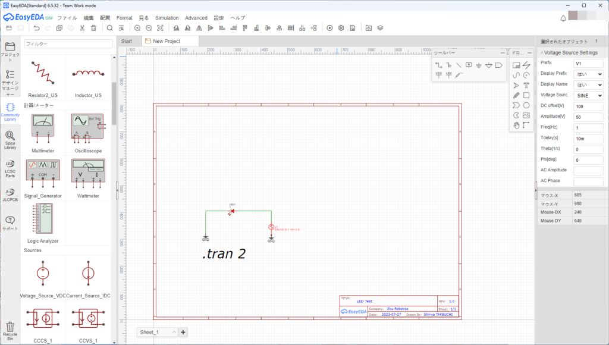Click the Undo toolbar icon

click(36, 28)
